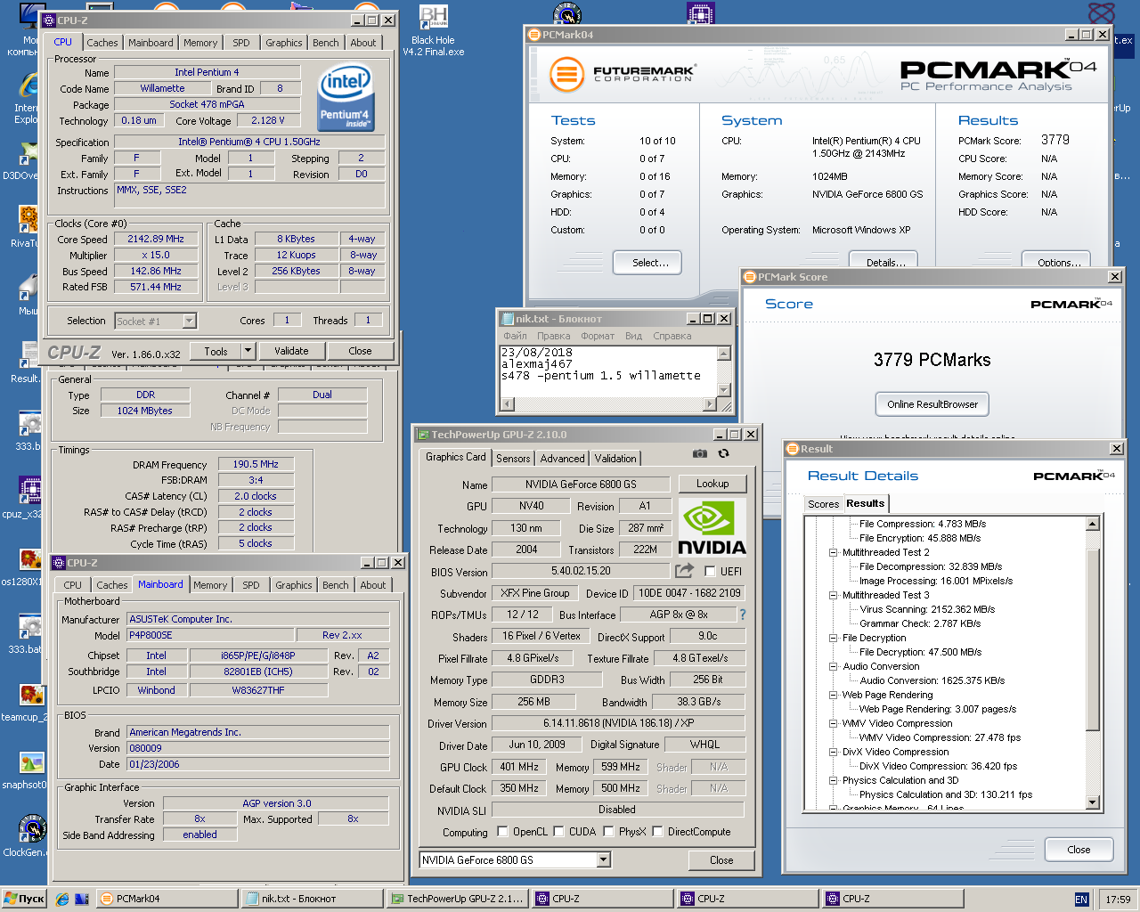Switch to the Caches tab in top CPU-Z
Viewport: 1140px width, 912px height.
[102, 43]
